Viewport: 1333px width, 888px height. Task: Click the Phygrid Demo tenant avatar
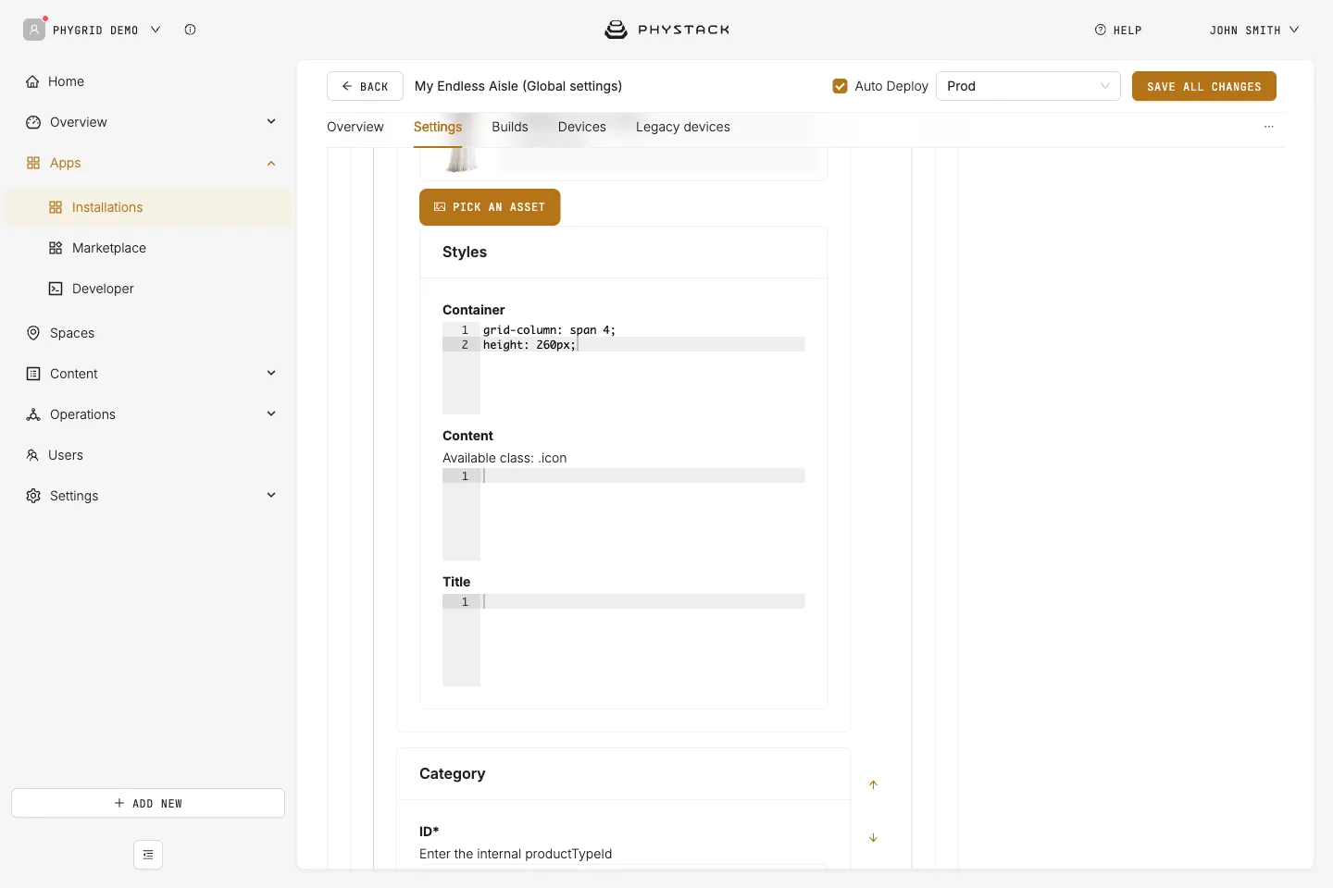(34, 30)
